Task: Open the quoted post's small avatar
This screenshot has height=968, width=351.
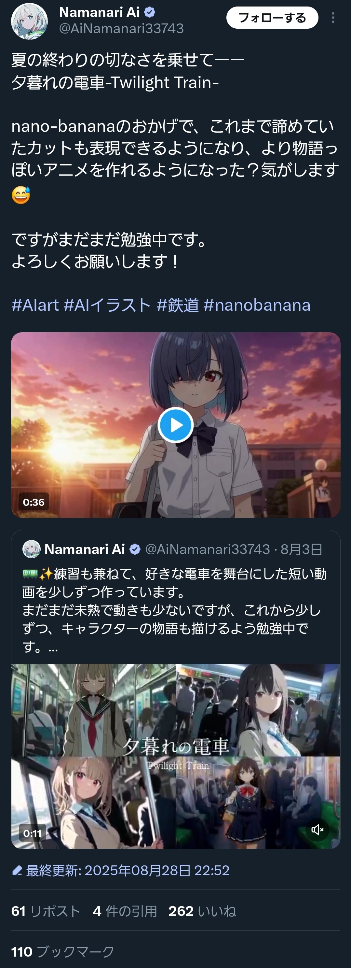Action: pos(32,549)
